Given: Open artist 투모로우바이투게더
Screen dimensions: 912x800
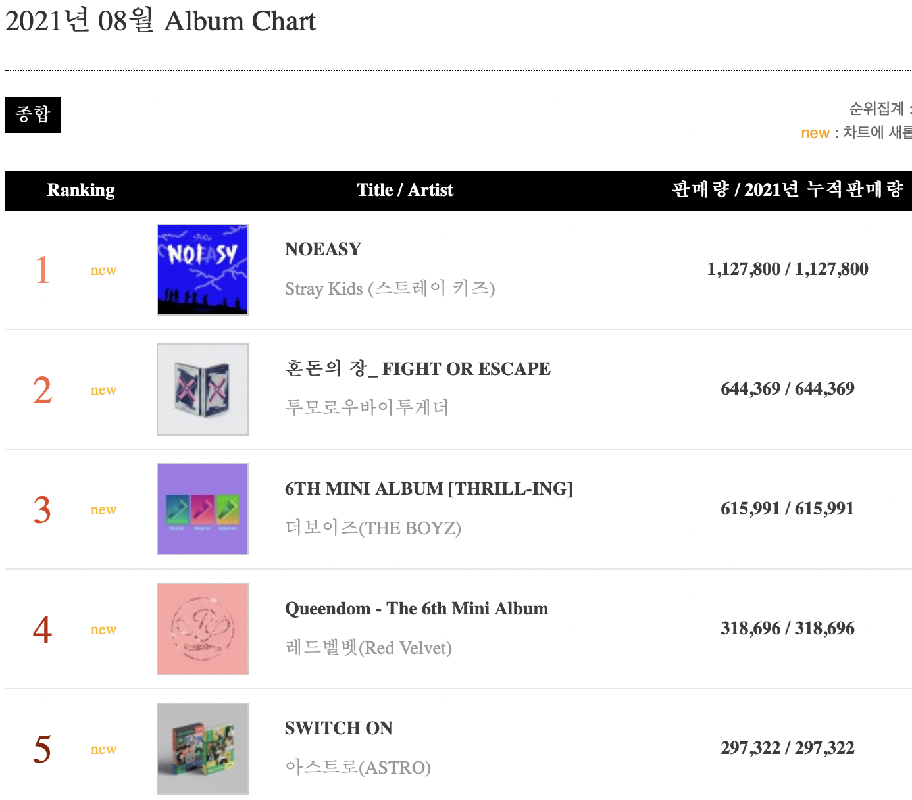Looking at the screenshot, I should pyautogui.click(x=367, y=407).
